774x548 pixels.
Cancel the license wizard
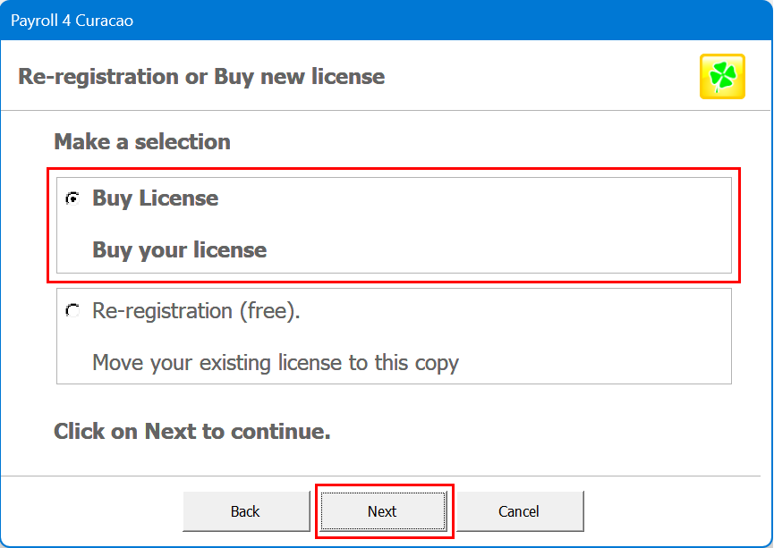pos(519,511)
